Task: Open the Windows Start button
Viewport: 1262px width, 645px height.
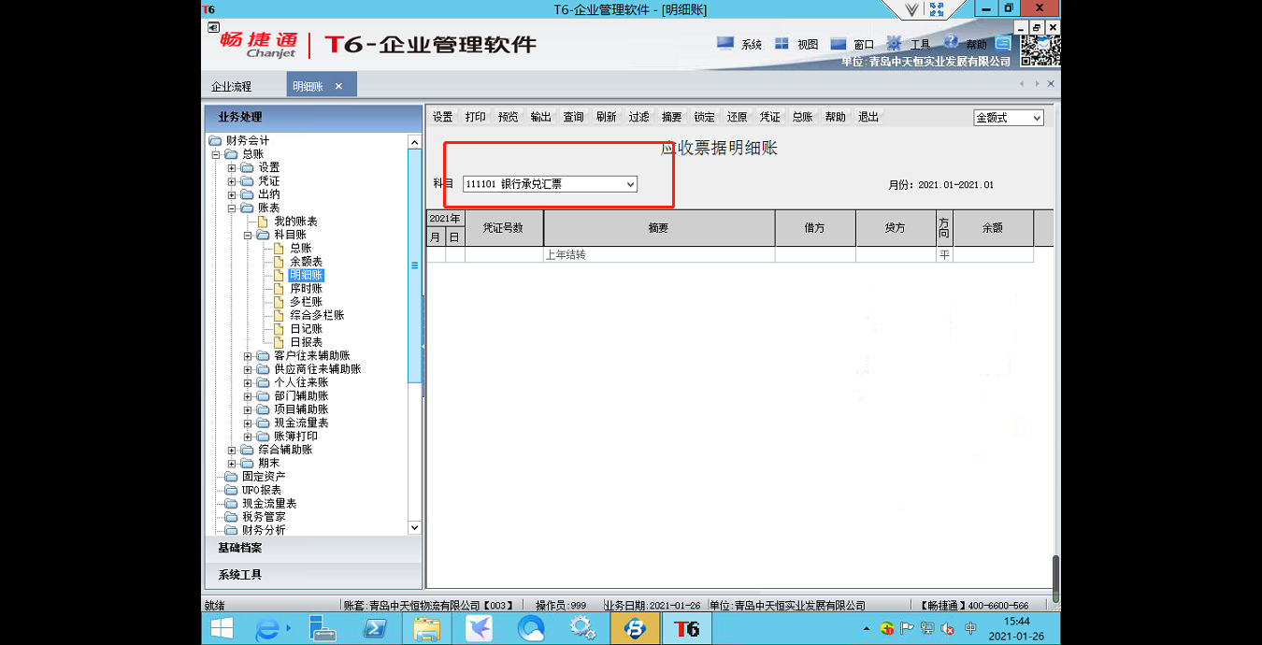Action: pos(222,629)
